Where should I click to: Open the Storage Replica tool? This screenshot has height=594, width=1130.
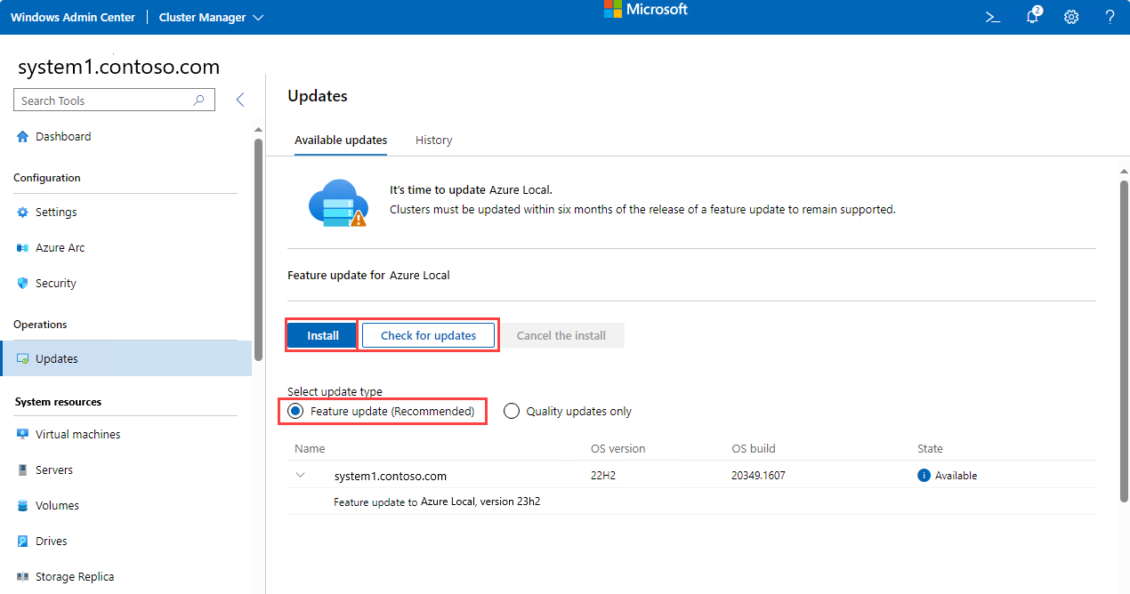click(x=22, y=576)
